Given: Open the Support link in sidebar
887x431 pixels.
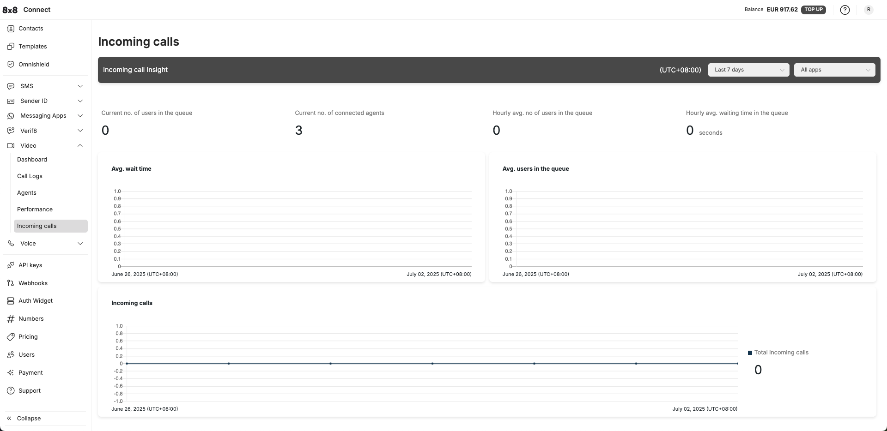Looking at the screenshot, I should pos(30,391).
